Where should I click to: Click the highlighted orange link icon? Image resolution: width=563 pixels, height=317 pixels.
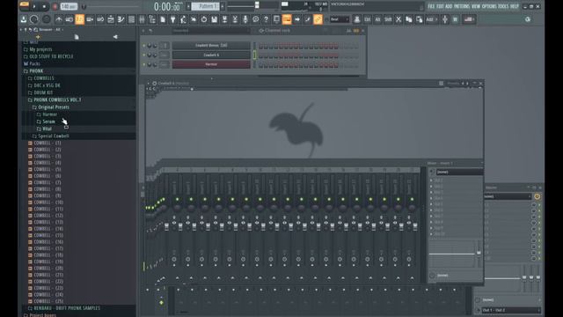click(x=318, y=19)
